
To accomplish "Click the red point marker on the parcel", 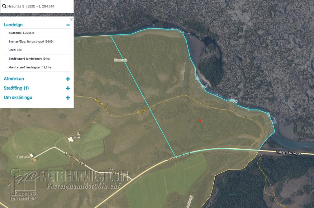I will [200, 120].
